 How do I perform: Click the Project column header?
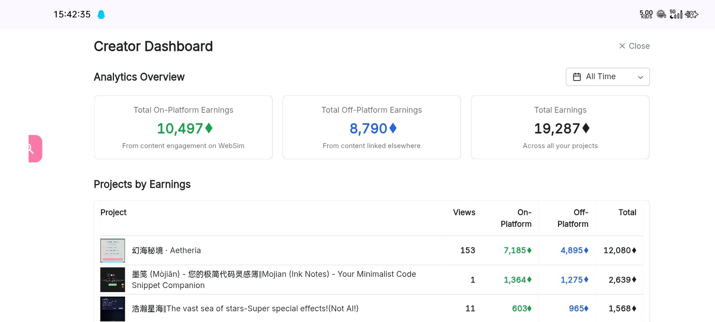(114, 212)
